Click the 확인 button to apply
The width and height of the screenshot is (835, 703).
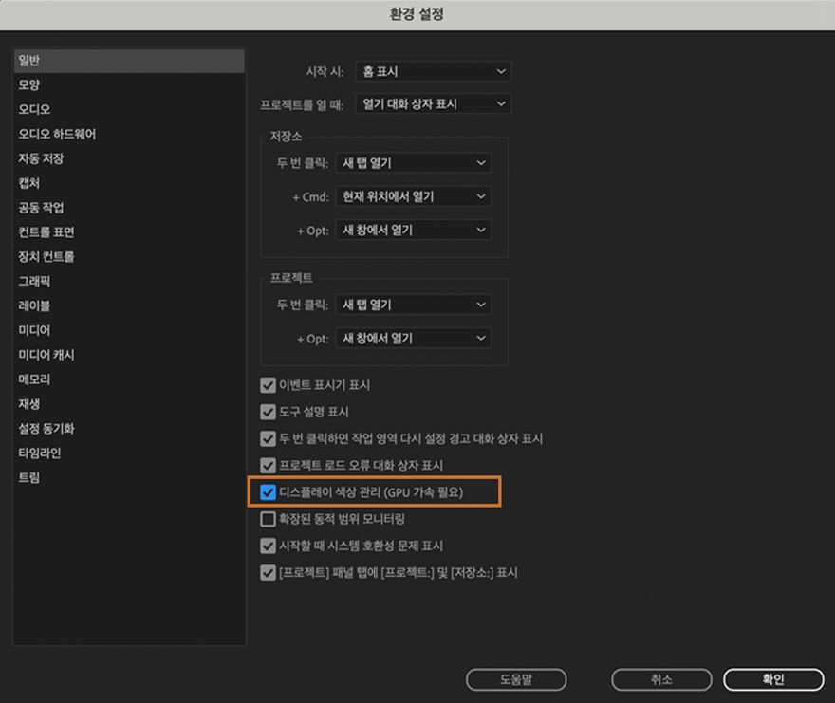773,679
